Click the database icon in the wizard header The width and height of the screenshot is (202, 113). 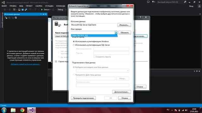[57, 24]
